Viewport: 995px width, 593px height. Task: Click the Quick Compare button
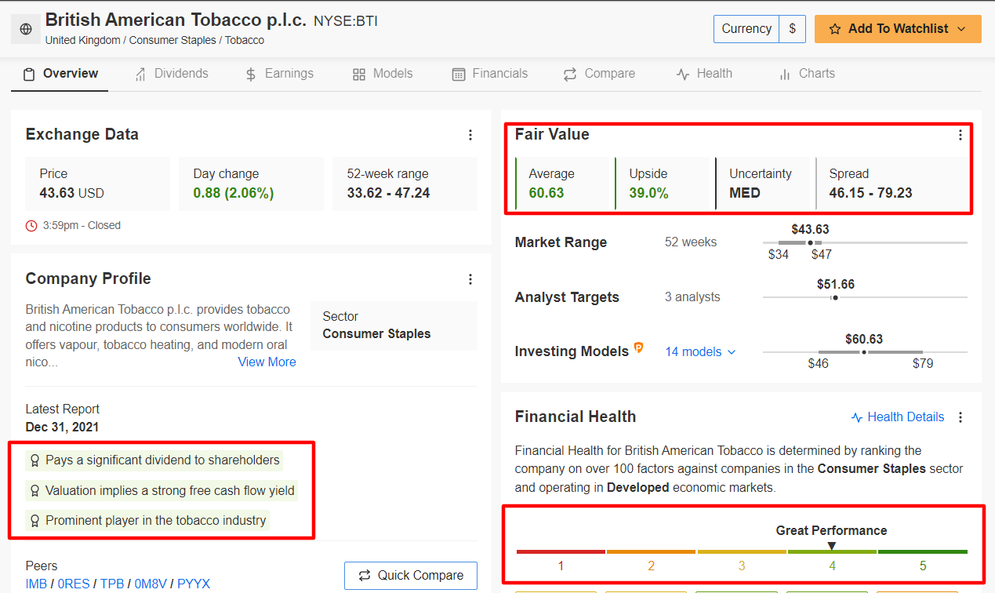(x=411, y=576)
